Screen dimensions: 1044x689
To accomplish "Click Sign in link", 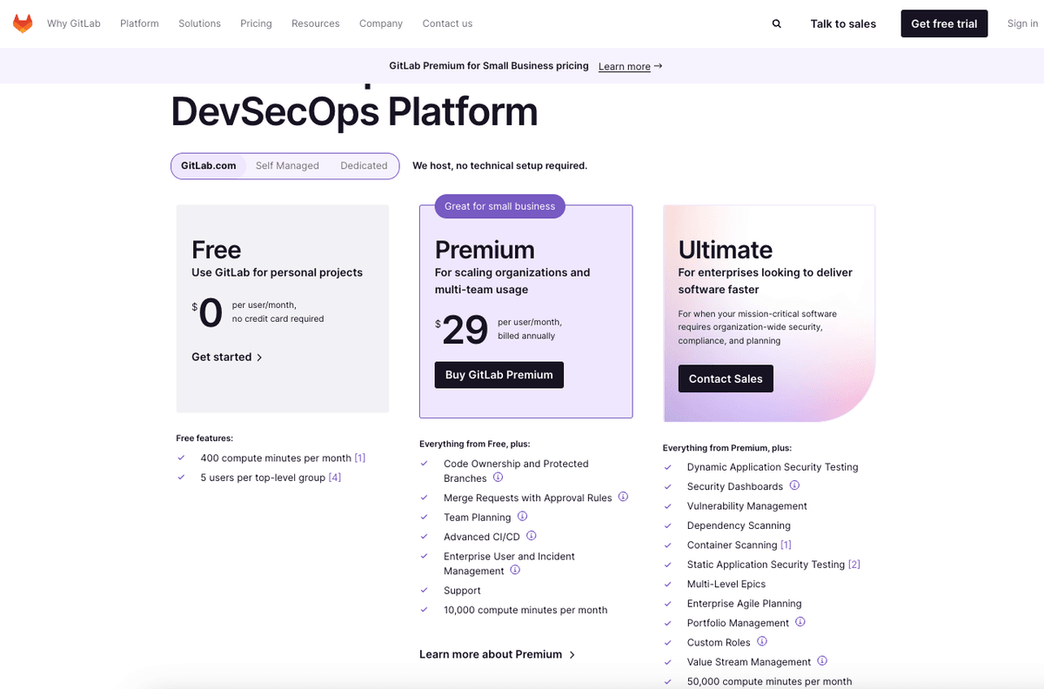I will [1022, 23].
